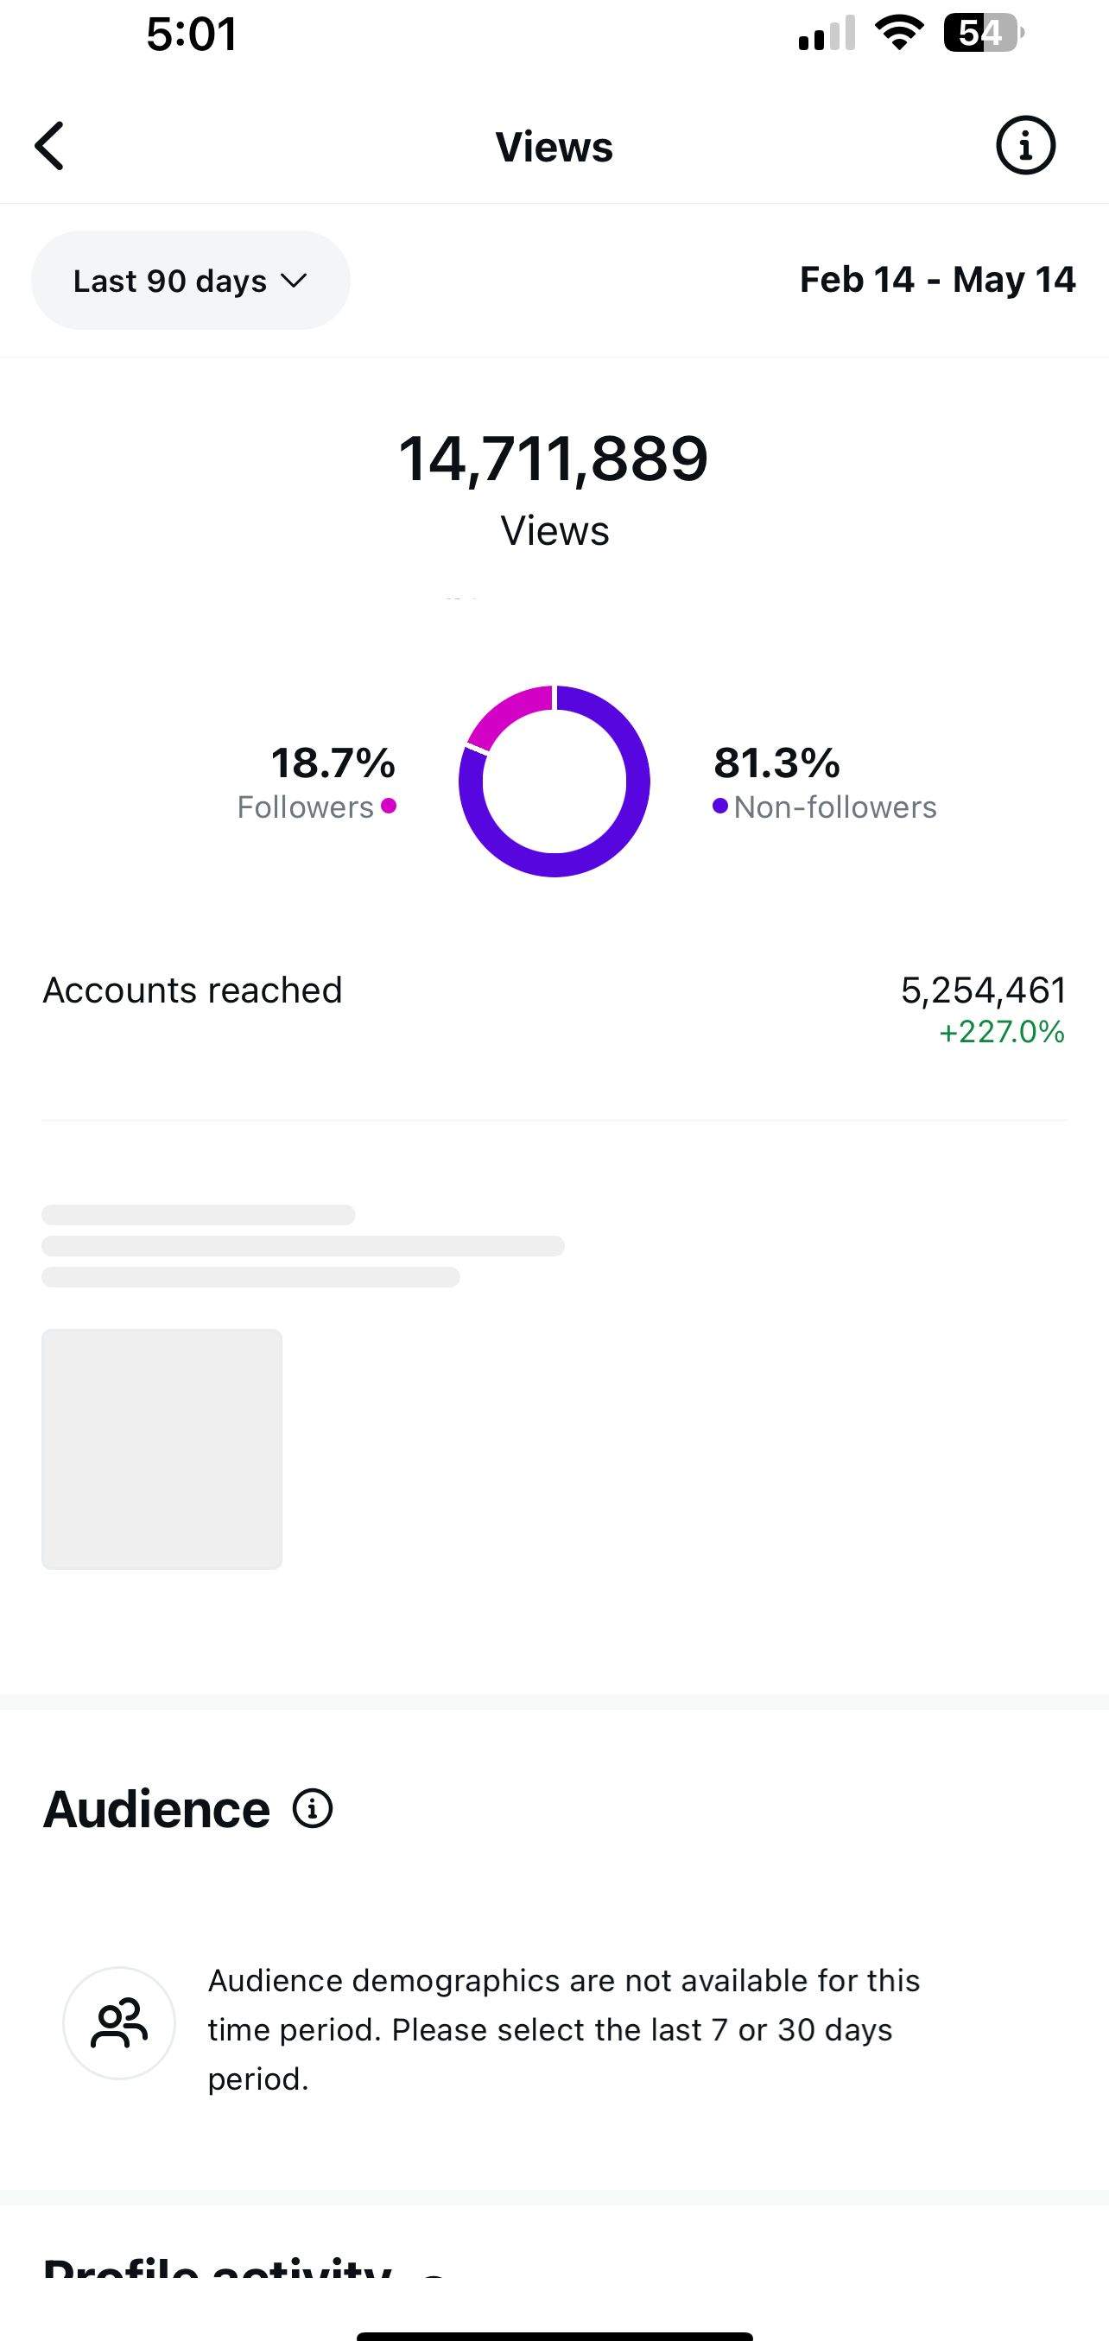Image resolution: width=1109 pixels, height=2341 pixels.
Task: Tap the 5,254,461 accounts reached value
Action: pyautogui.click(x=983, y=990)
